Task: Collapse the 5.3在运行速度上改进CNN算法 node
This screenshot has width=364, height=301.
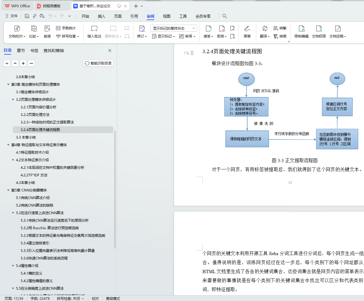Action: pyautogui.click(x=13, y=213)
